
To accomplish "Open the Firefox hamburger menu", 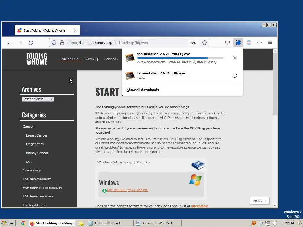I will click(x=270, y=43).
